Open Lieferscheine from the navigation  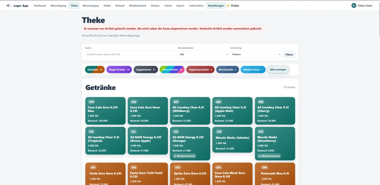[x=196, y=6]
